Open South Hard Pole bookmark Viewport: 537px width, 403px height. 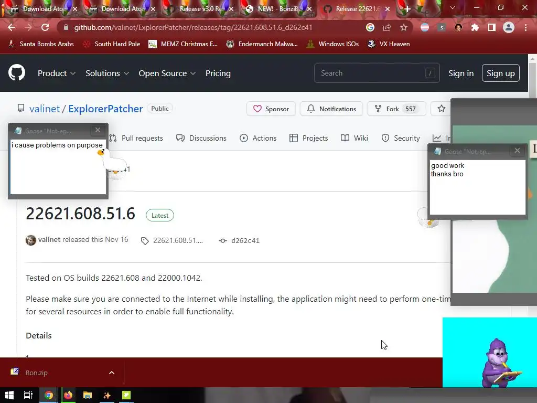click(x=112, y=44)
